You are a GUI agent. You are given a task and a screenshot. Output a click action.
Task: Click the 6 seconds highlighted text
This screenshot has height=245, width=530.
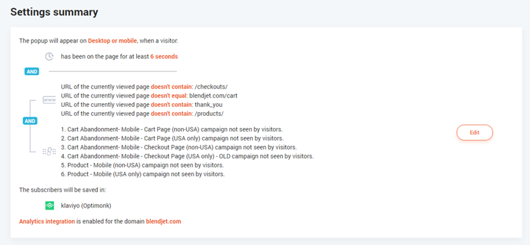click(164, 57)
